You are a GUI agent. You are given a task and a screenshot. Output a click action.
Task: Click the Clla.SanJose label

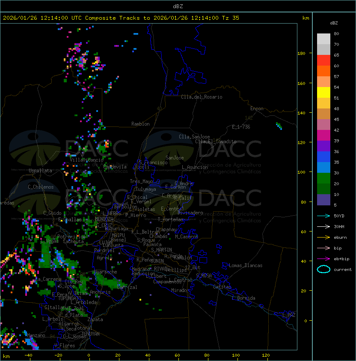pos(194,137)
